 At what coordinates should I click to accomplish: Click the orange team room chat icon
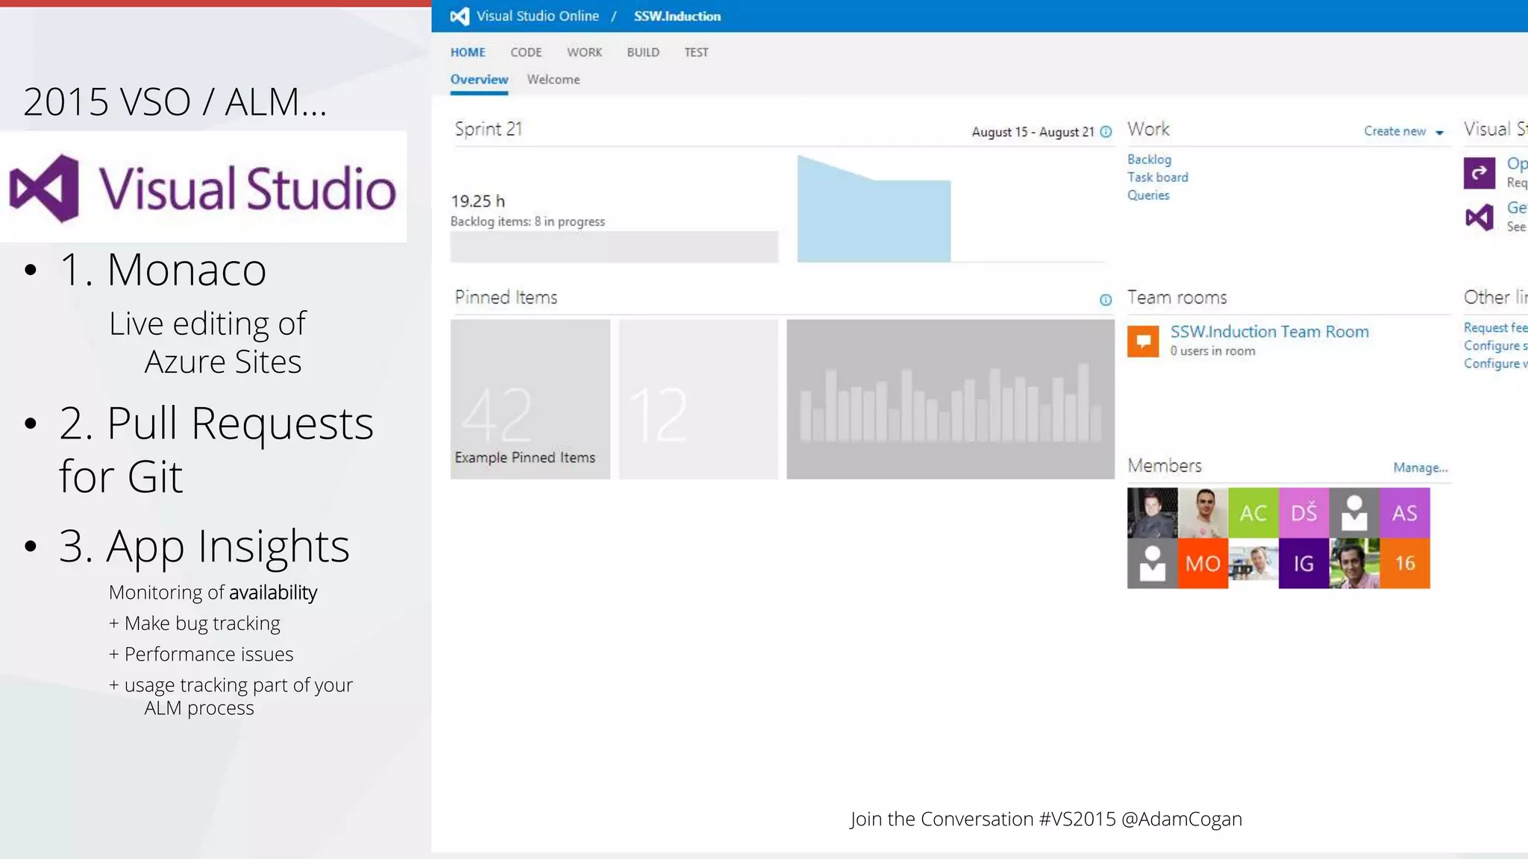tap(1143, 342)
